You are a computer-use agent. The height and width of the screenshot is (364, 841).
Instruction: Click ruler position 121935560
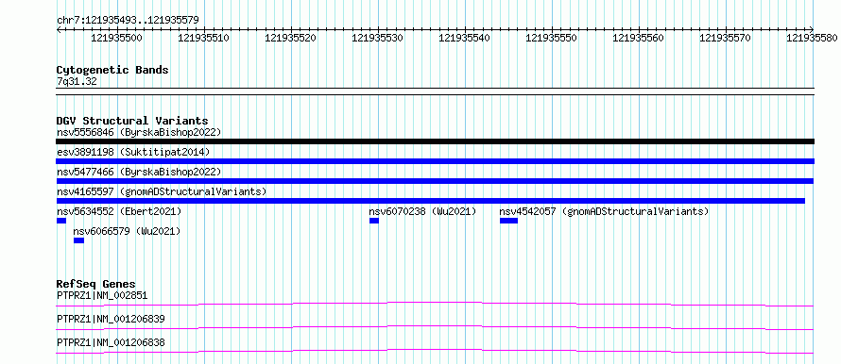tap(638, 38)
